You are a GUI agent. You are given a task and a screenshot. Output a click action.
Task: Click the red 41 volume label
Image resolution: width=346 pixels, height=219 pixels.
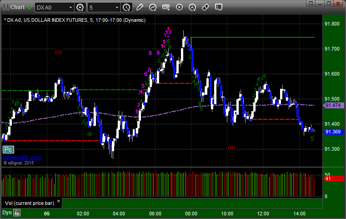[334, 178]
